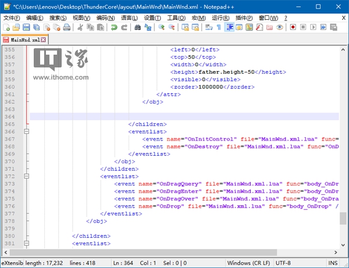The width and height of the screenshot is (349, 268).
Task: Toggle word wrap toolbar button
Action: [x=209, y=27]
